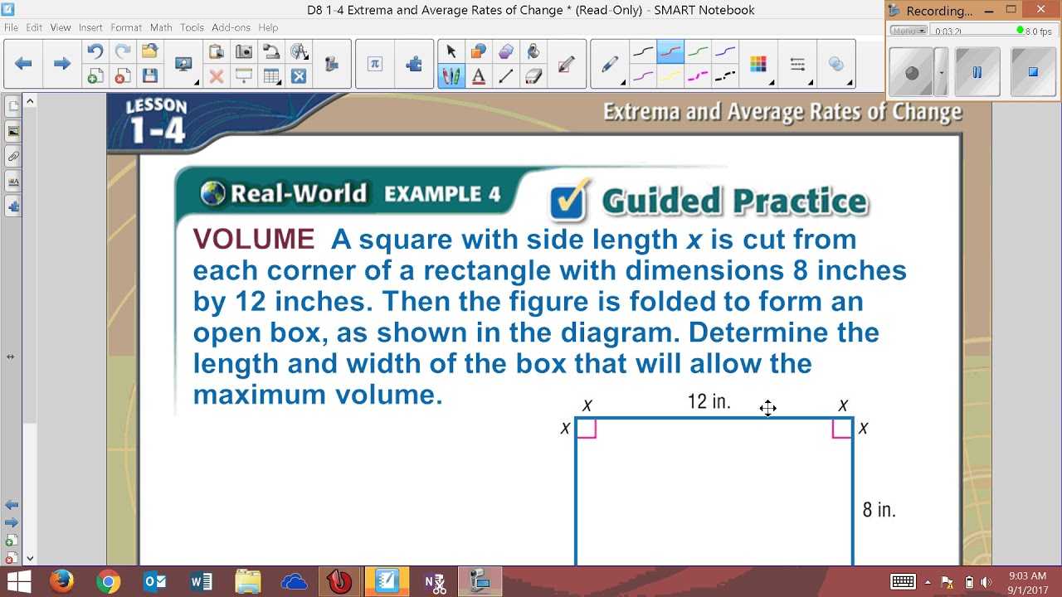
Task: Open the record options arrow in Recorder
Action: (x=942, y=72)
